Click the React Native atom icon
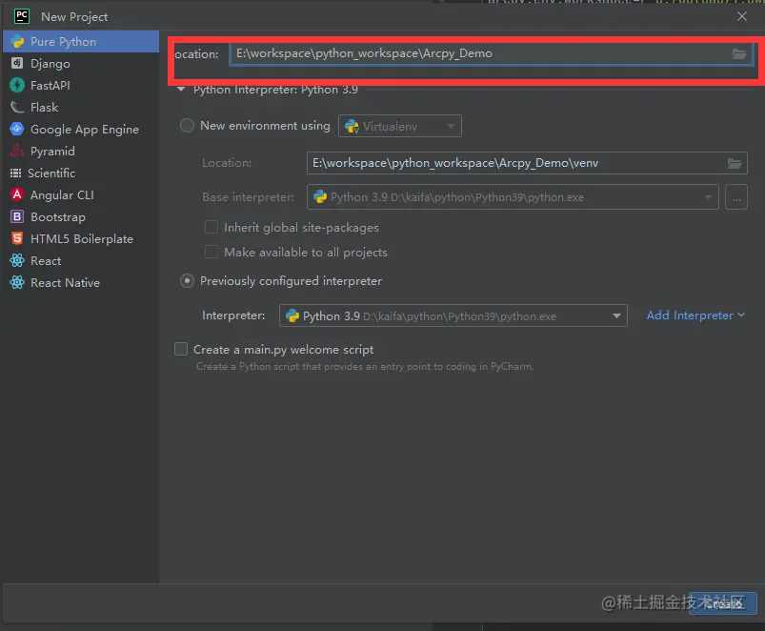The image size is (765, 631). pos(17,282)
